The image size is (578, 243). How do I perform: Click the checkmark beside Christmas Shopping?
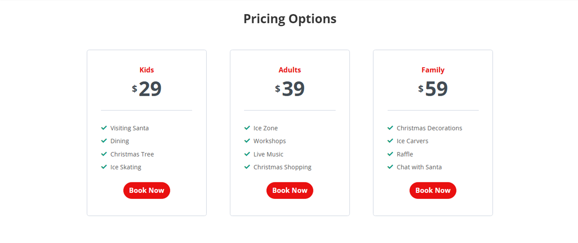click(247, 167)
